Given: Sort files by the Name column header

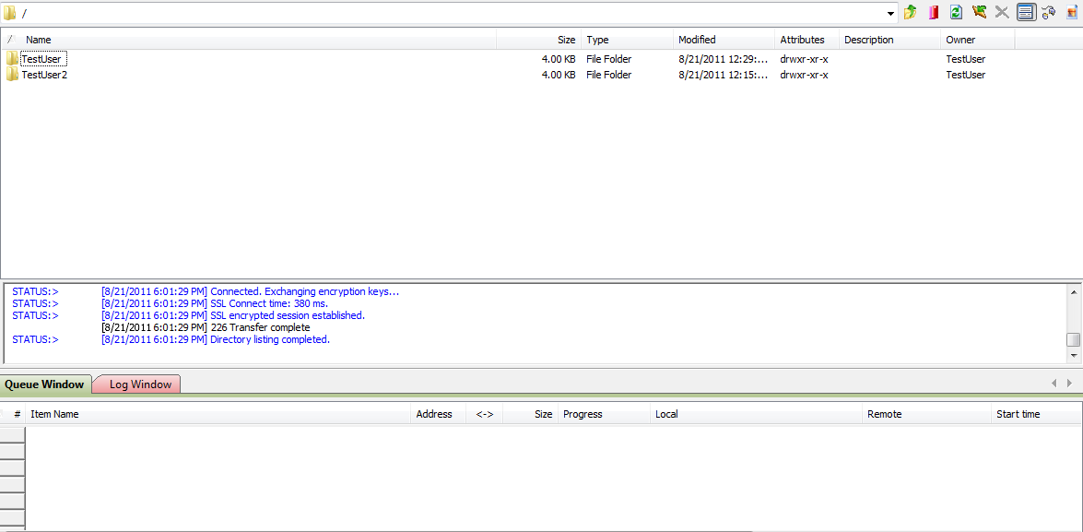Looking at the screenshot, I should coord(39,40).
